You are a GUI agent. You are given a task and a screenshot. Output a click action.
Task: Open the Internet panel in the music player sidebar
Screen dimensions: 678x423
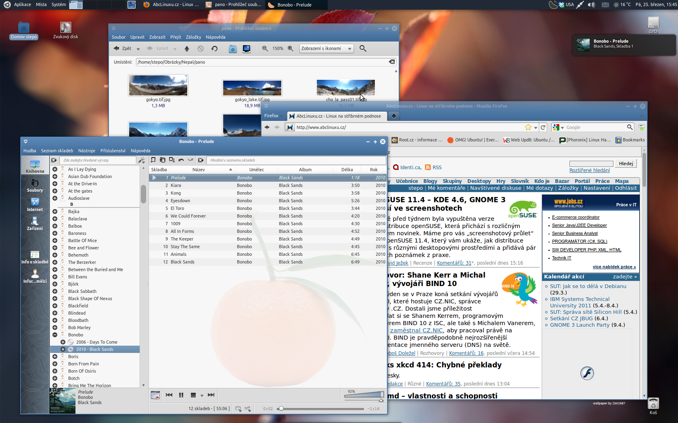pos(35,205)
